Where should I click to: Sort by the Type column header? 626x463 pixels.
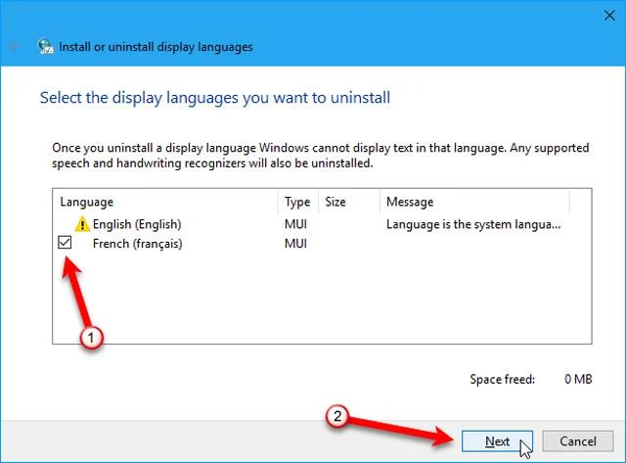click(x=297, y=202)
